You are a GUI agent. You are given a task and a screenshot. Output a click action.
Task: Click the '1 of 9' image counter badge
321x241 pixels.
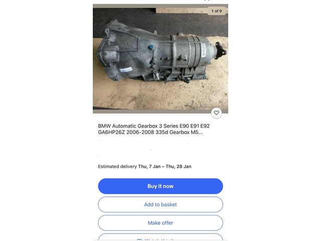217,11
